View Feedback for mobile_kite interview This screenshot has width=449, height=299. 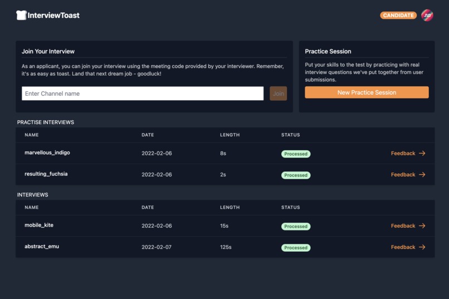coord(403,226)
